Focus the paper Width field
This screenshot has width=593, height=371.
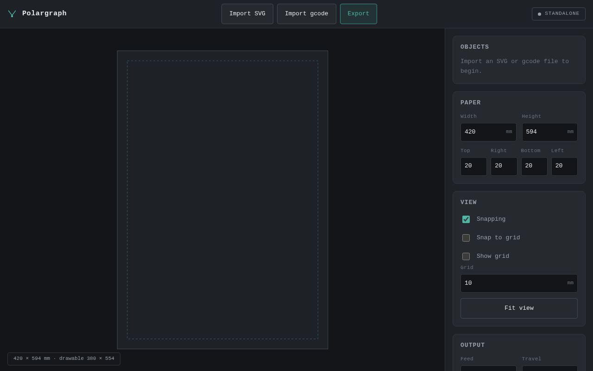click(488, 132)
